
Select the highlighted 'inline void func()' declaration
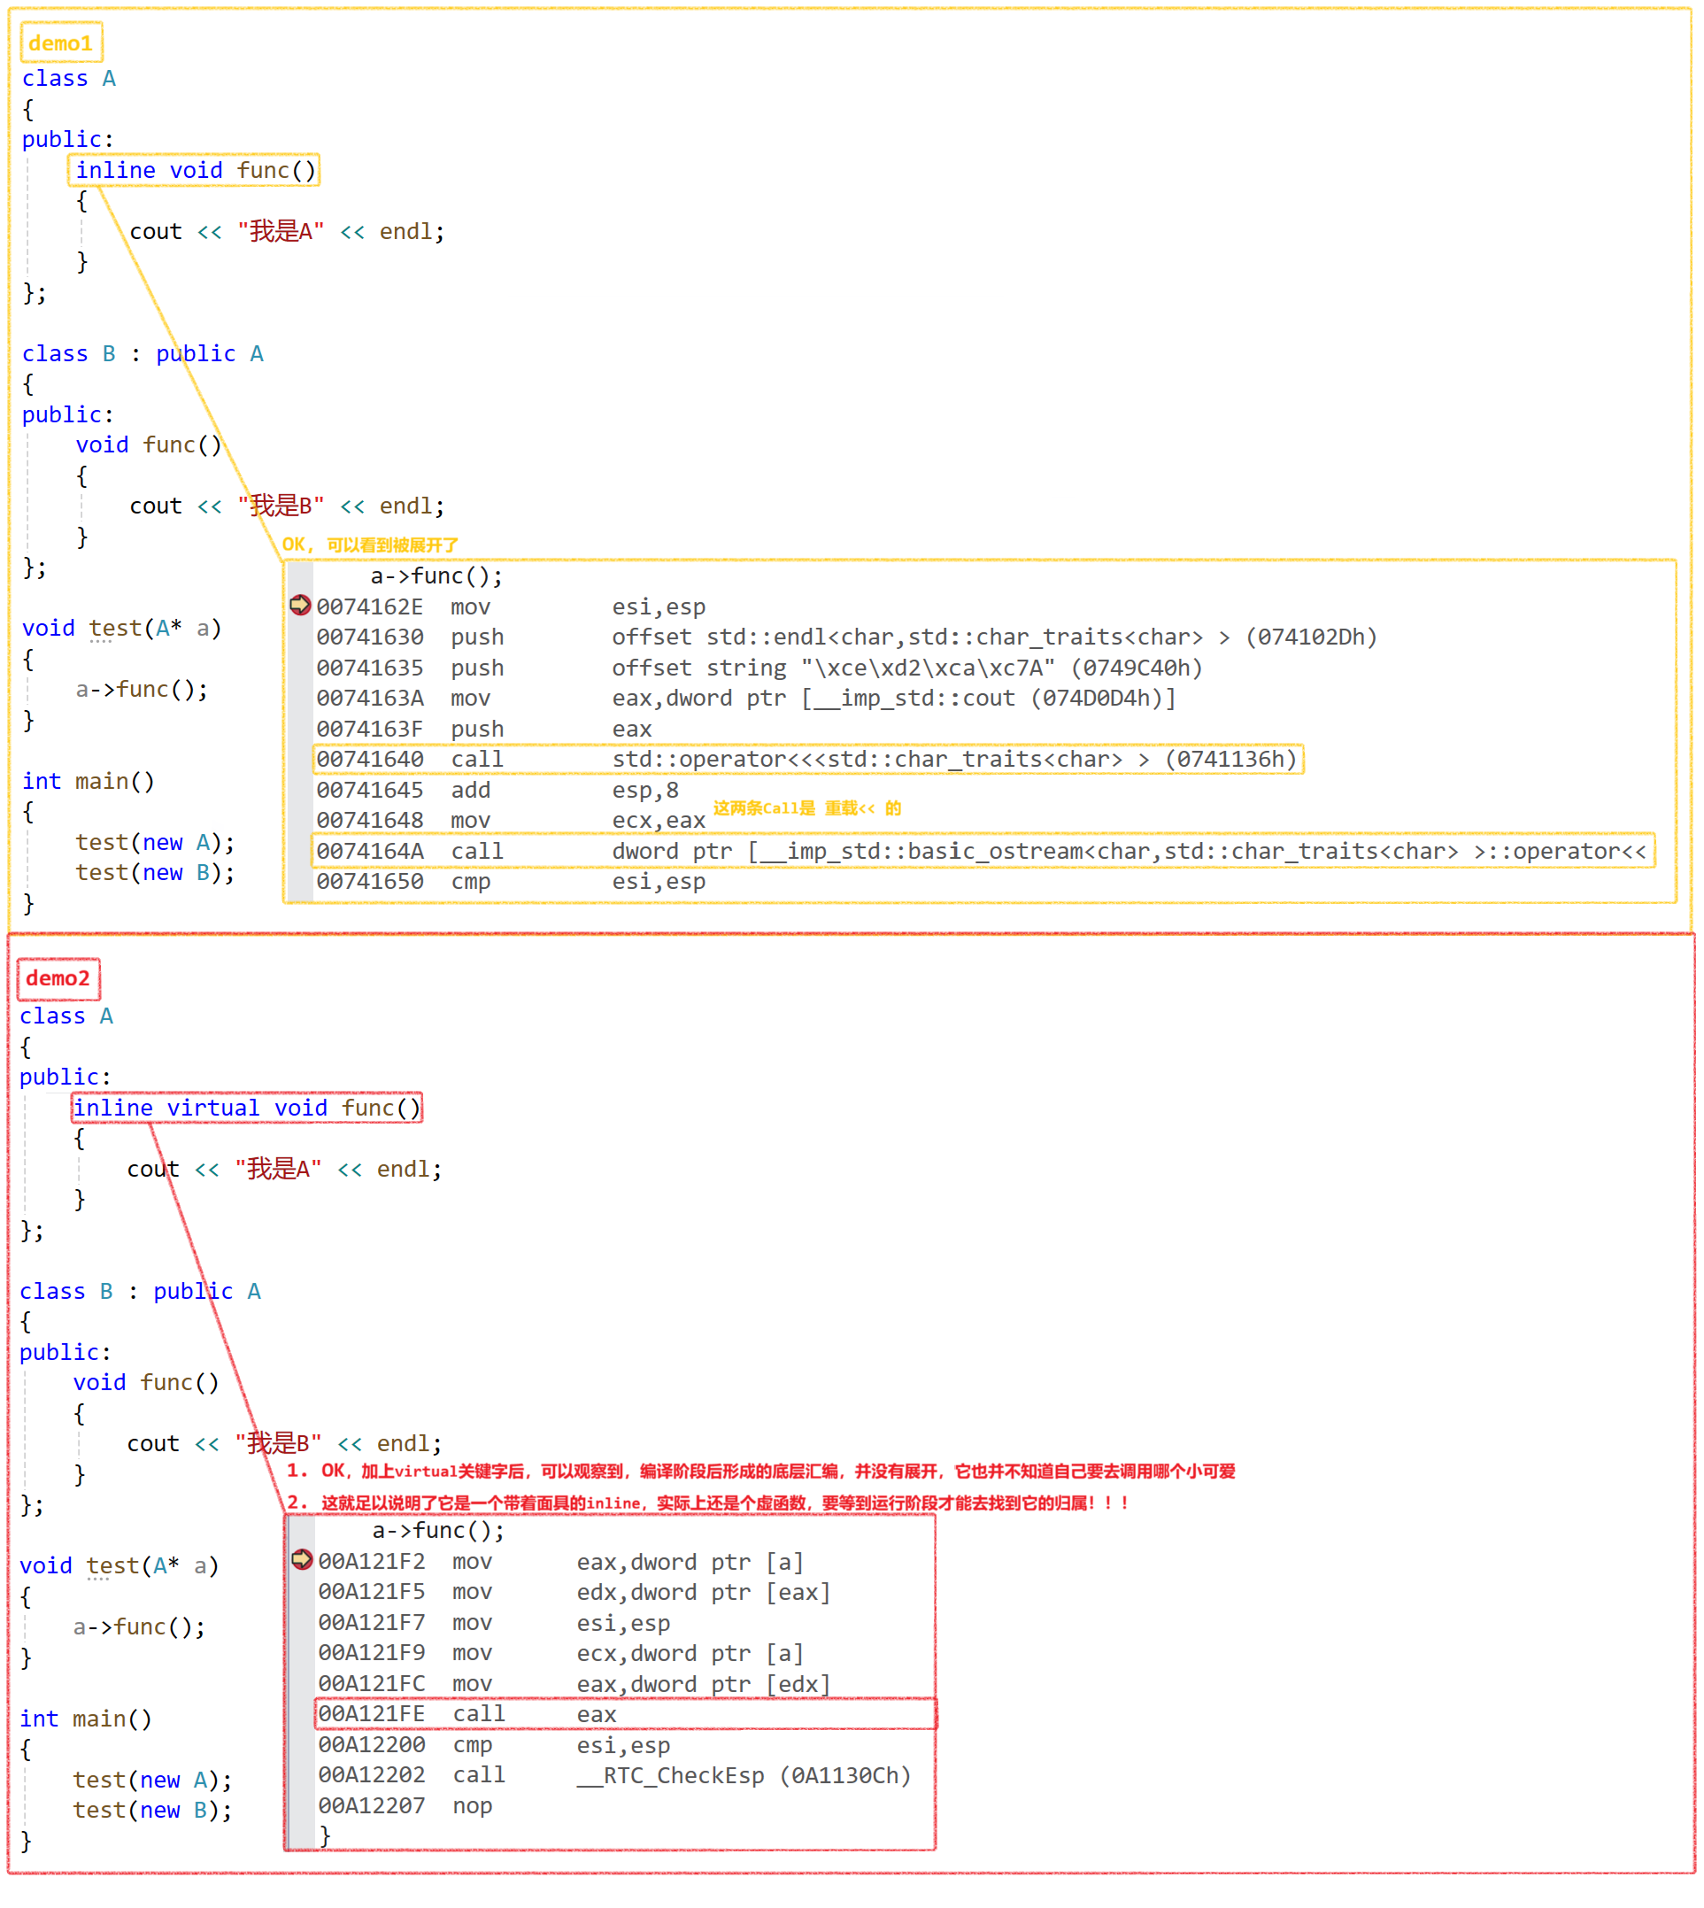195,170
